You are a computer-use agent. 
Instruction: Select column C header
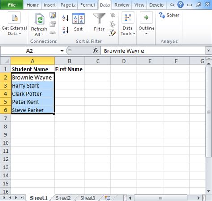(98, 61)
